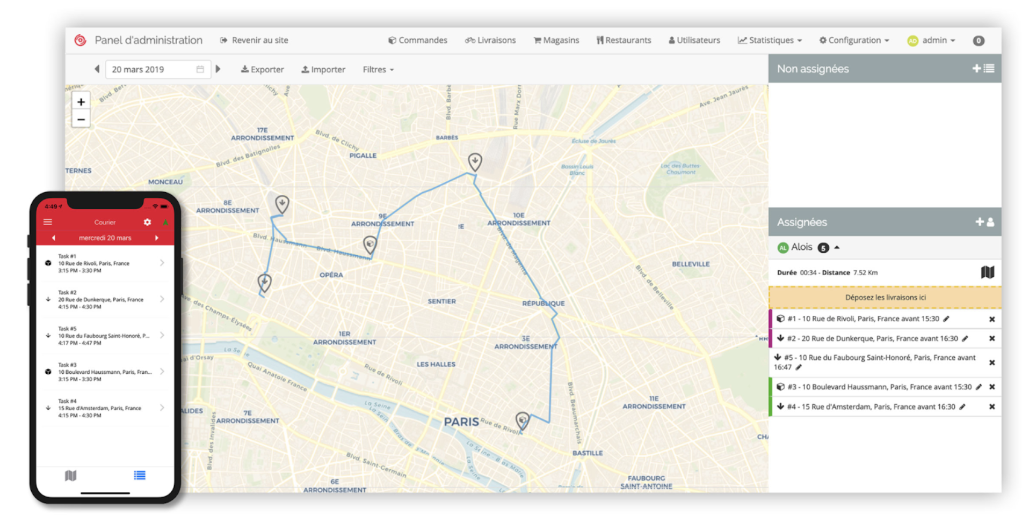Open hamburger menu in phone app
This screenshot has height=532, width=1029.
(x=48, y=222)
